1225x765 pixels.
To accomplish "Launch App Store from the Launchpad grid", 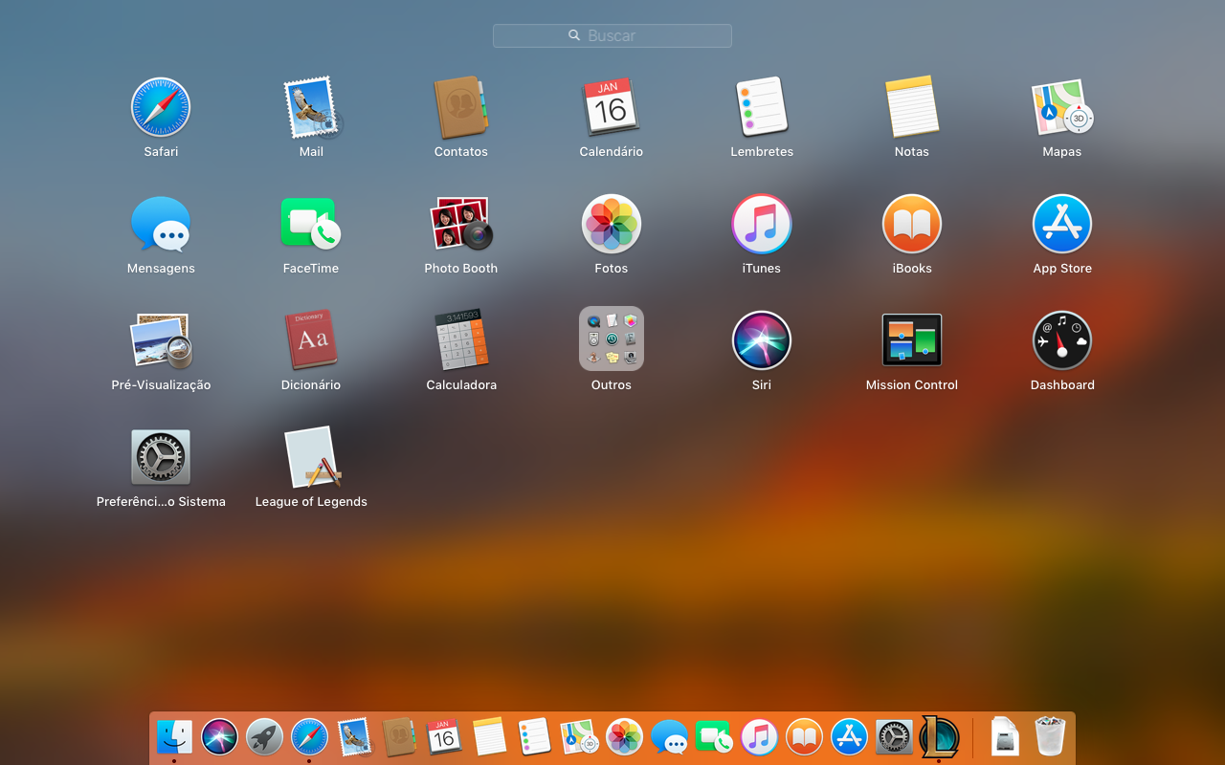I will (1062, 224).
